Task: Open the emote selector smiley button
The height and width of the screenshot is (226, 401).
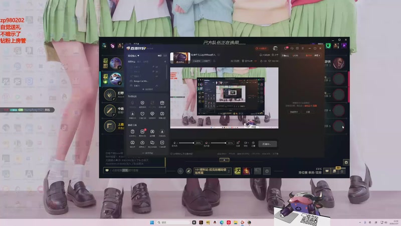Action: [x=267, y=171]
